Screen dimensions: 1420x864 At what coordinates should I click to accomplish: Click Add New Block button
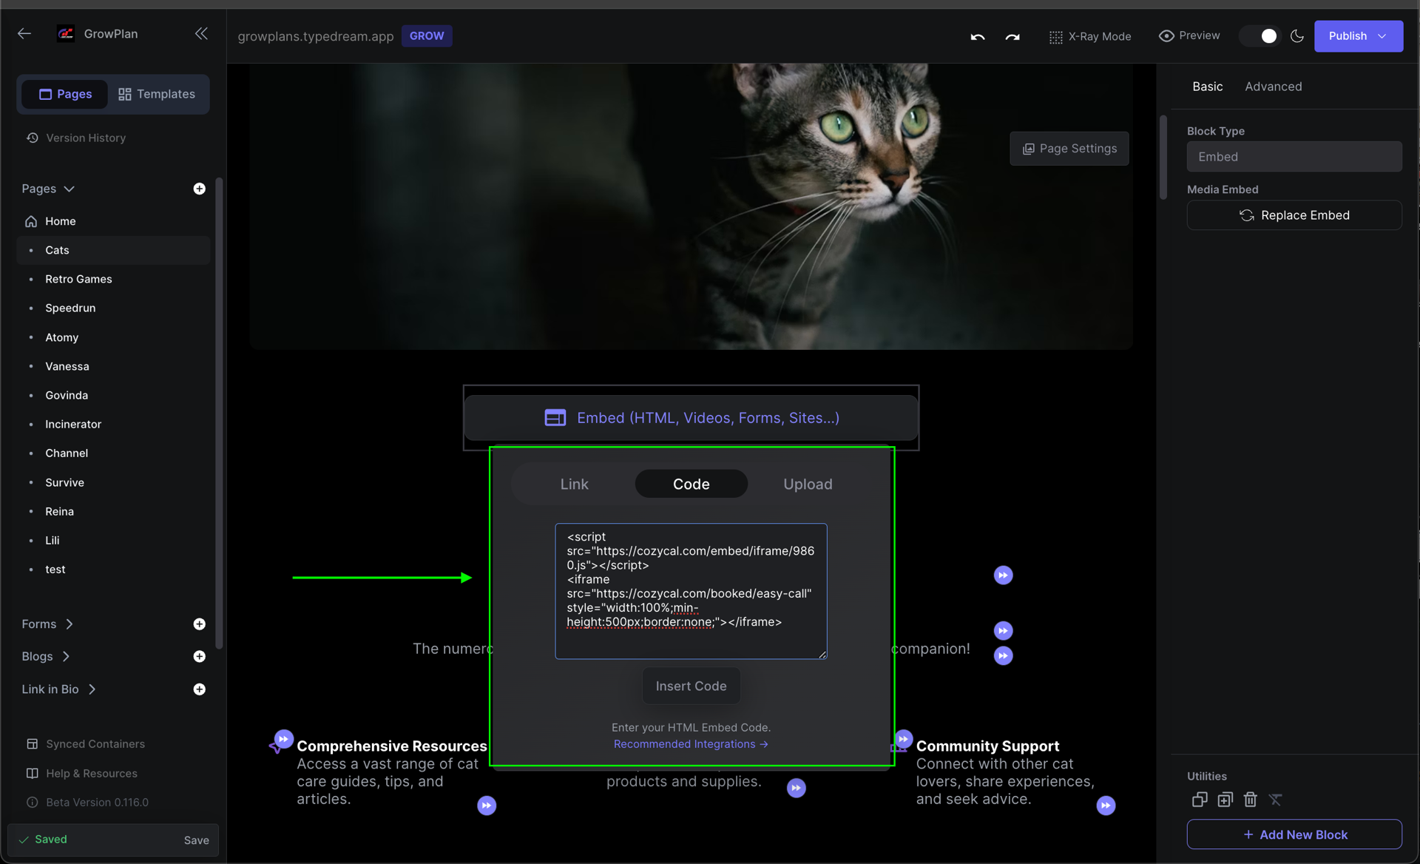tap(1294, 834)
